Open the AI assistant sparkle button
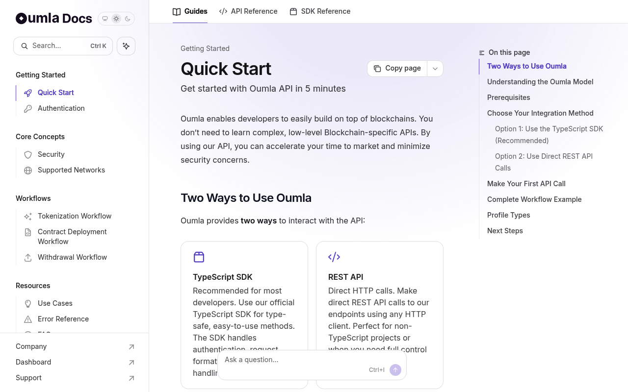Viewport: 628px width, 392px height. point(126,46)
